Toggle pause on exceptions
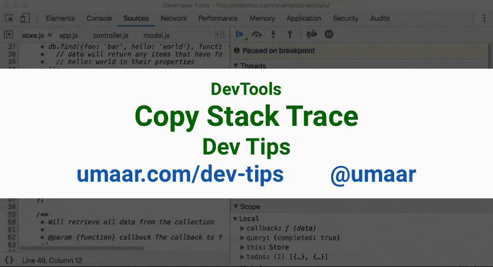 329,34
